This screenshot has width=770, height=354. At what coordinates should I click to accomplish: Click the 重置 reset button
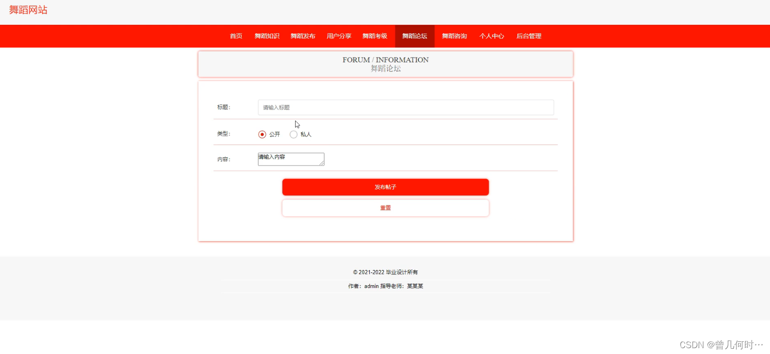pyautogui.click(x=385, y=208)
